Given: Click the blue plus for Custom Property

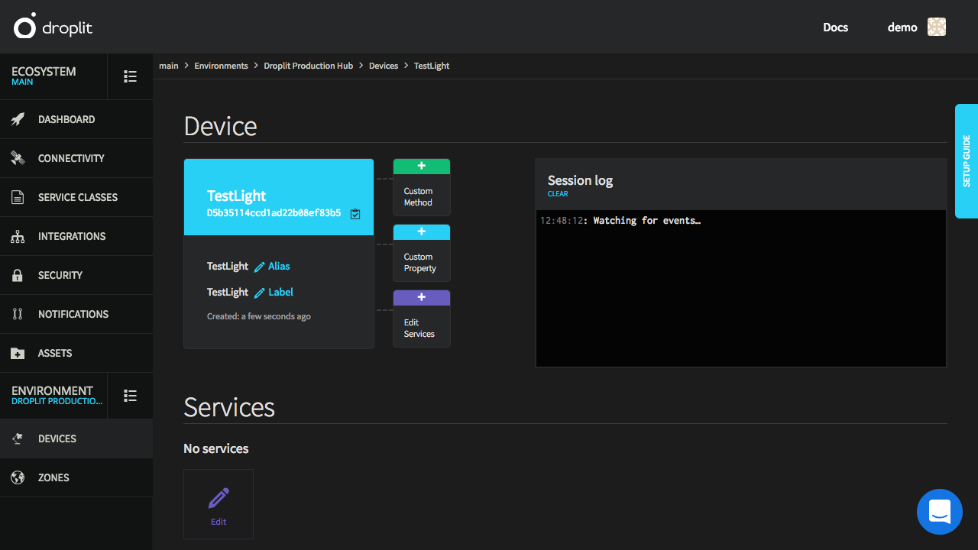Looking at the screenshot, I should [422, 232].
